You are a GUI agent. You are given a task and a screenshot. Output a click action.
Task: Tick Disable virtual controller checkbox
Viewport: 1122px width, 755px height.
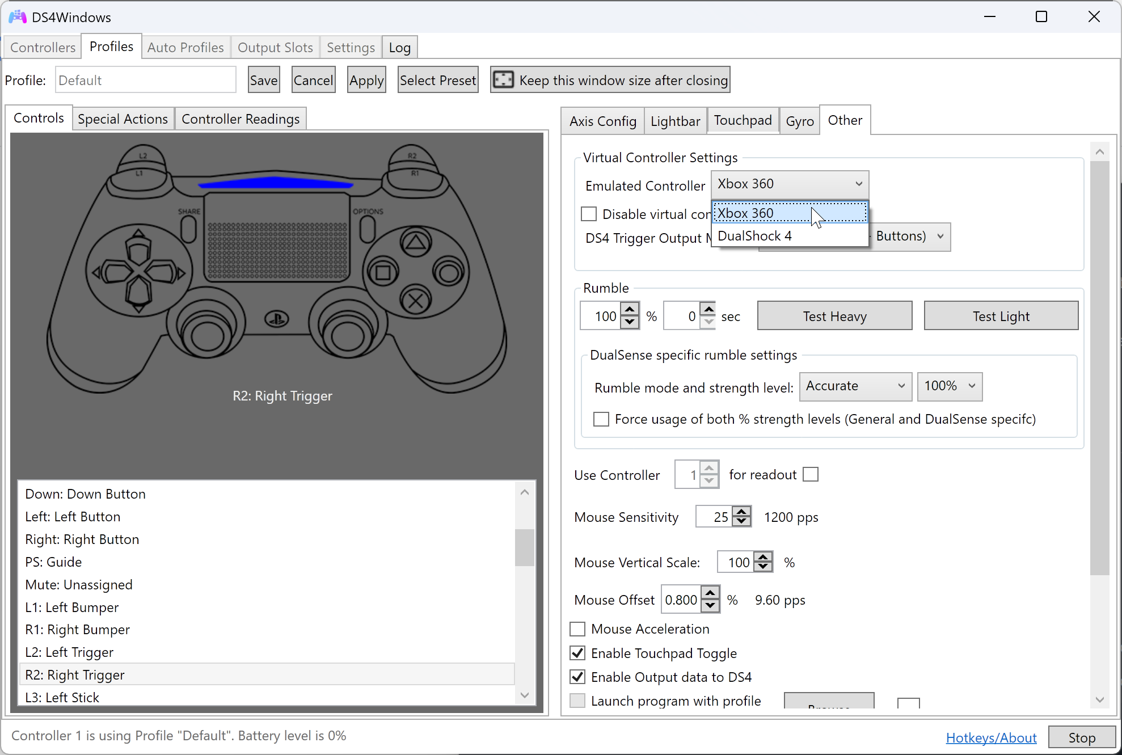click(x=589, y=214)
